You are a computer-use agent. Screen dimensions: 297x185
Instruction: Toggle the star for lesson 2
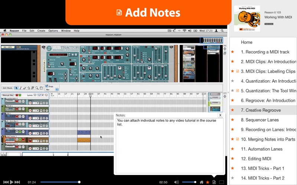[233, 61]
